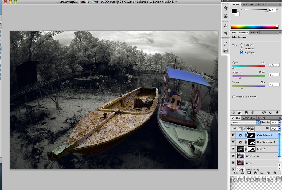
Task: Create a new fill or adjustment layer
Action: click(x=255, y=173)
